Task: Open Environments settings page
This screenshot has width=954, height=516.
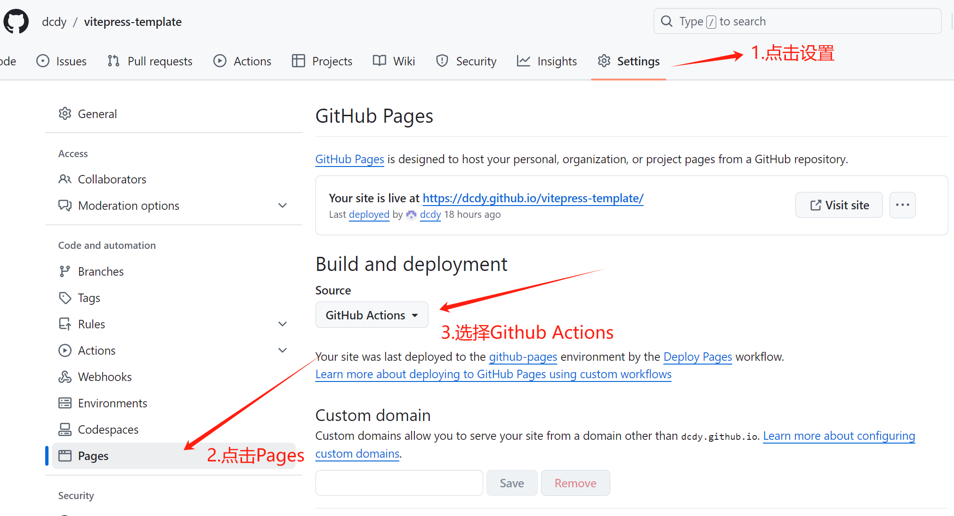Action: [x=174, y=403]
